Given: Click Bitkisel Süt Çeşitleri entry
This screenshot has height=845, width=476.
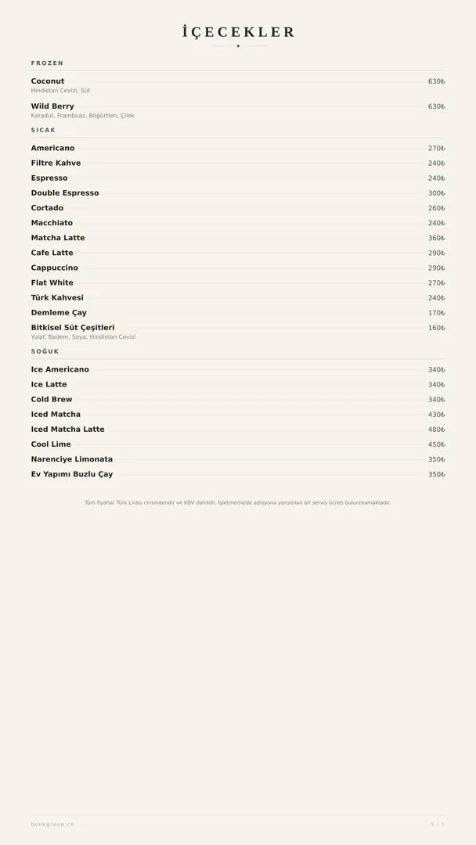Looking at the screenshot, I should point(238,332).
